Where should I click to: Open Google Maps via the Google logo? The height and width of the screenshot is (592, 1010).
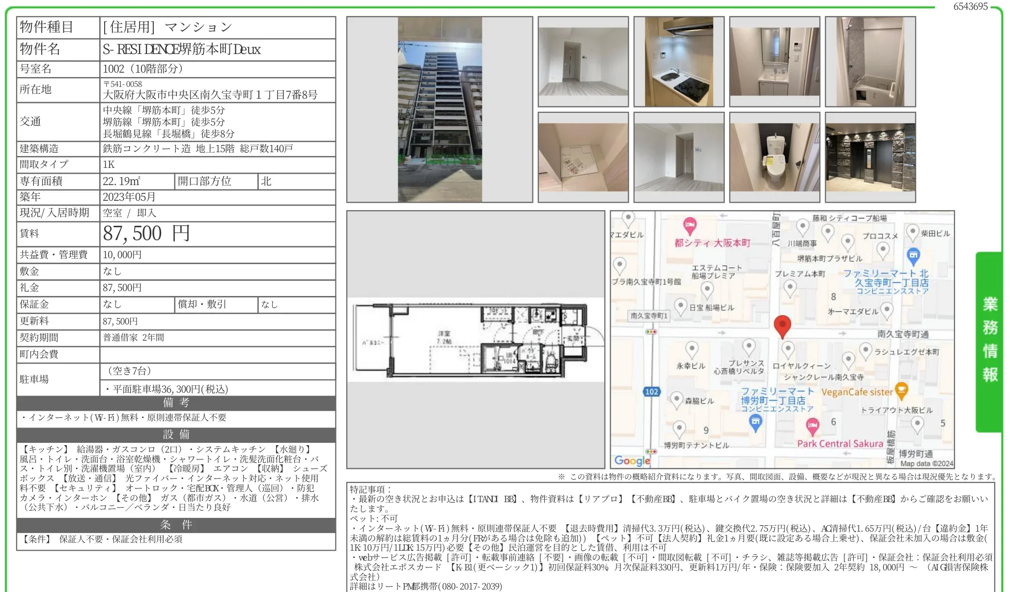633,460
